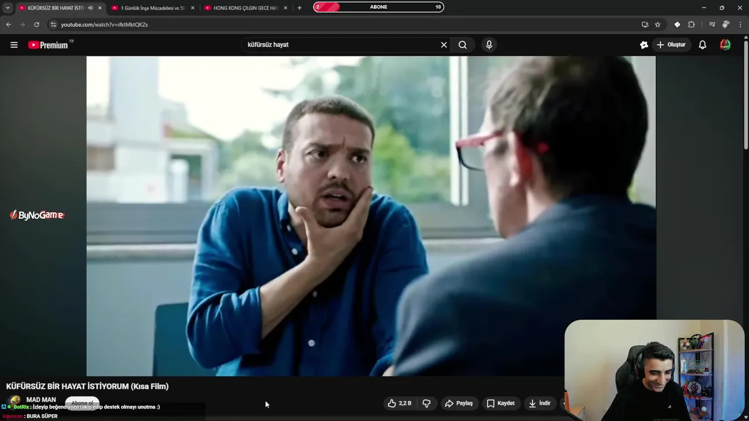Download the video with İndir
This screenshot has height=421, width=749.
tap(540, 403)
